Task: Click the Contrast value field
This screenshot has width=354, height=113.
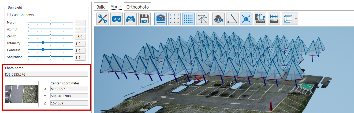Action: tap(80, 51)
